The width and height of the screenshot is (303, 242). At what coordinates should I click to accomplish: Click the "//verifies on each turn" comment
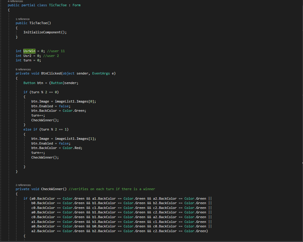point(112,189)
